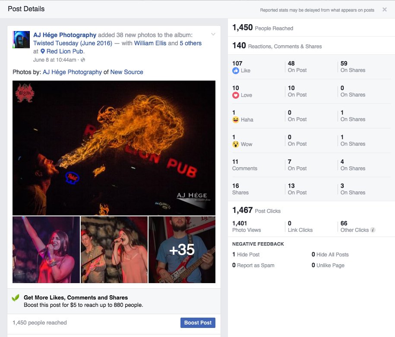This screenshot has width=395, height=337.
Task: Click the 1,467 Post Clicks stat
Action: click(x=256, y=210)
